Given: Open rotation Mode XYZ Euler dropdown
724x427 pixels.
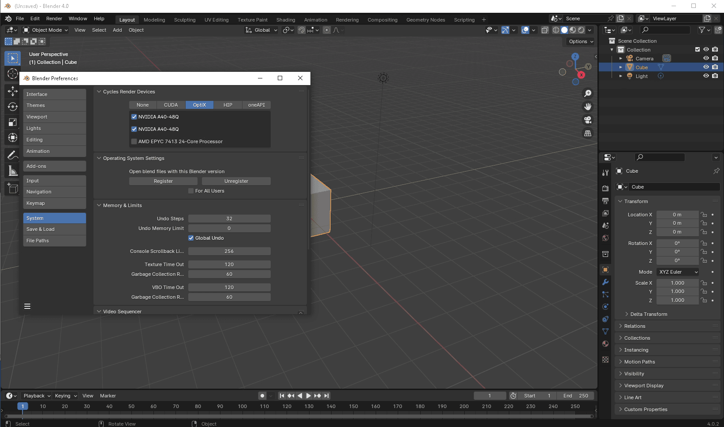Looking at the screenshot, I should coord(678,272).
